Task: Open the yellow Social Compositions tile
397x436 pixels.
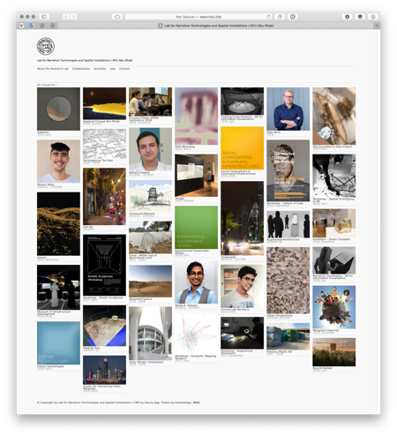Action: [242, 148]
